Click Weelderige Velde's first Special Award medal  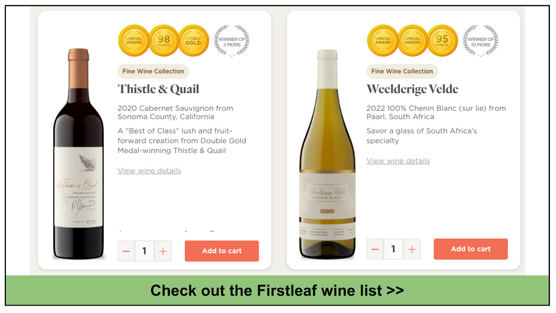383,41
